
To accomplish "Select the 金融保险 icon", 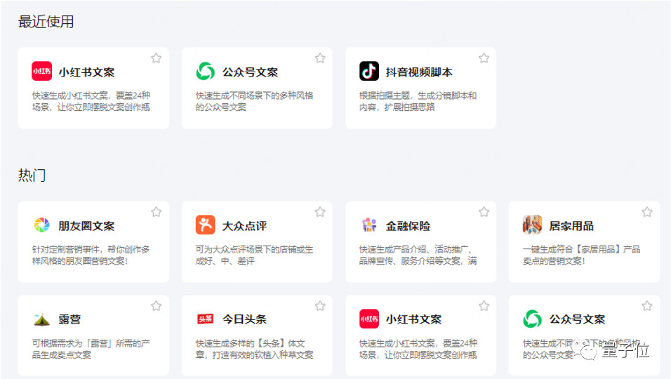I will 369,225.
